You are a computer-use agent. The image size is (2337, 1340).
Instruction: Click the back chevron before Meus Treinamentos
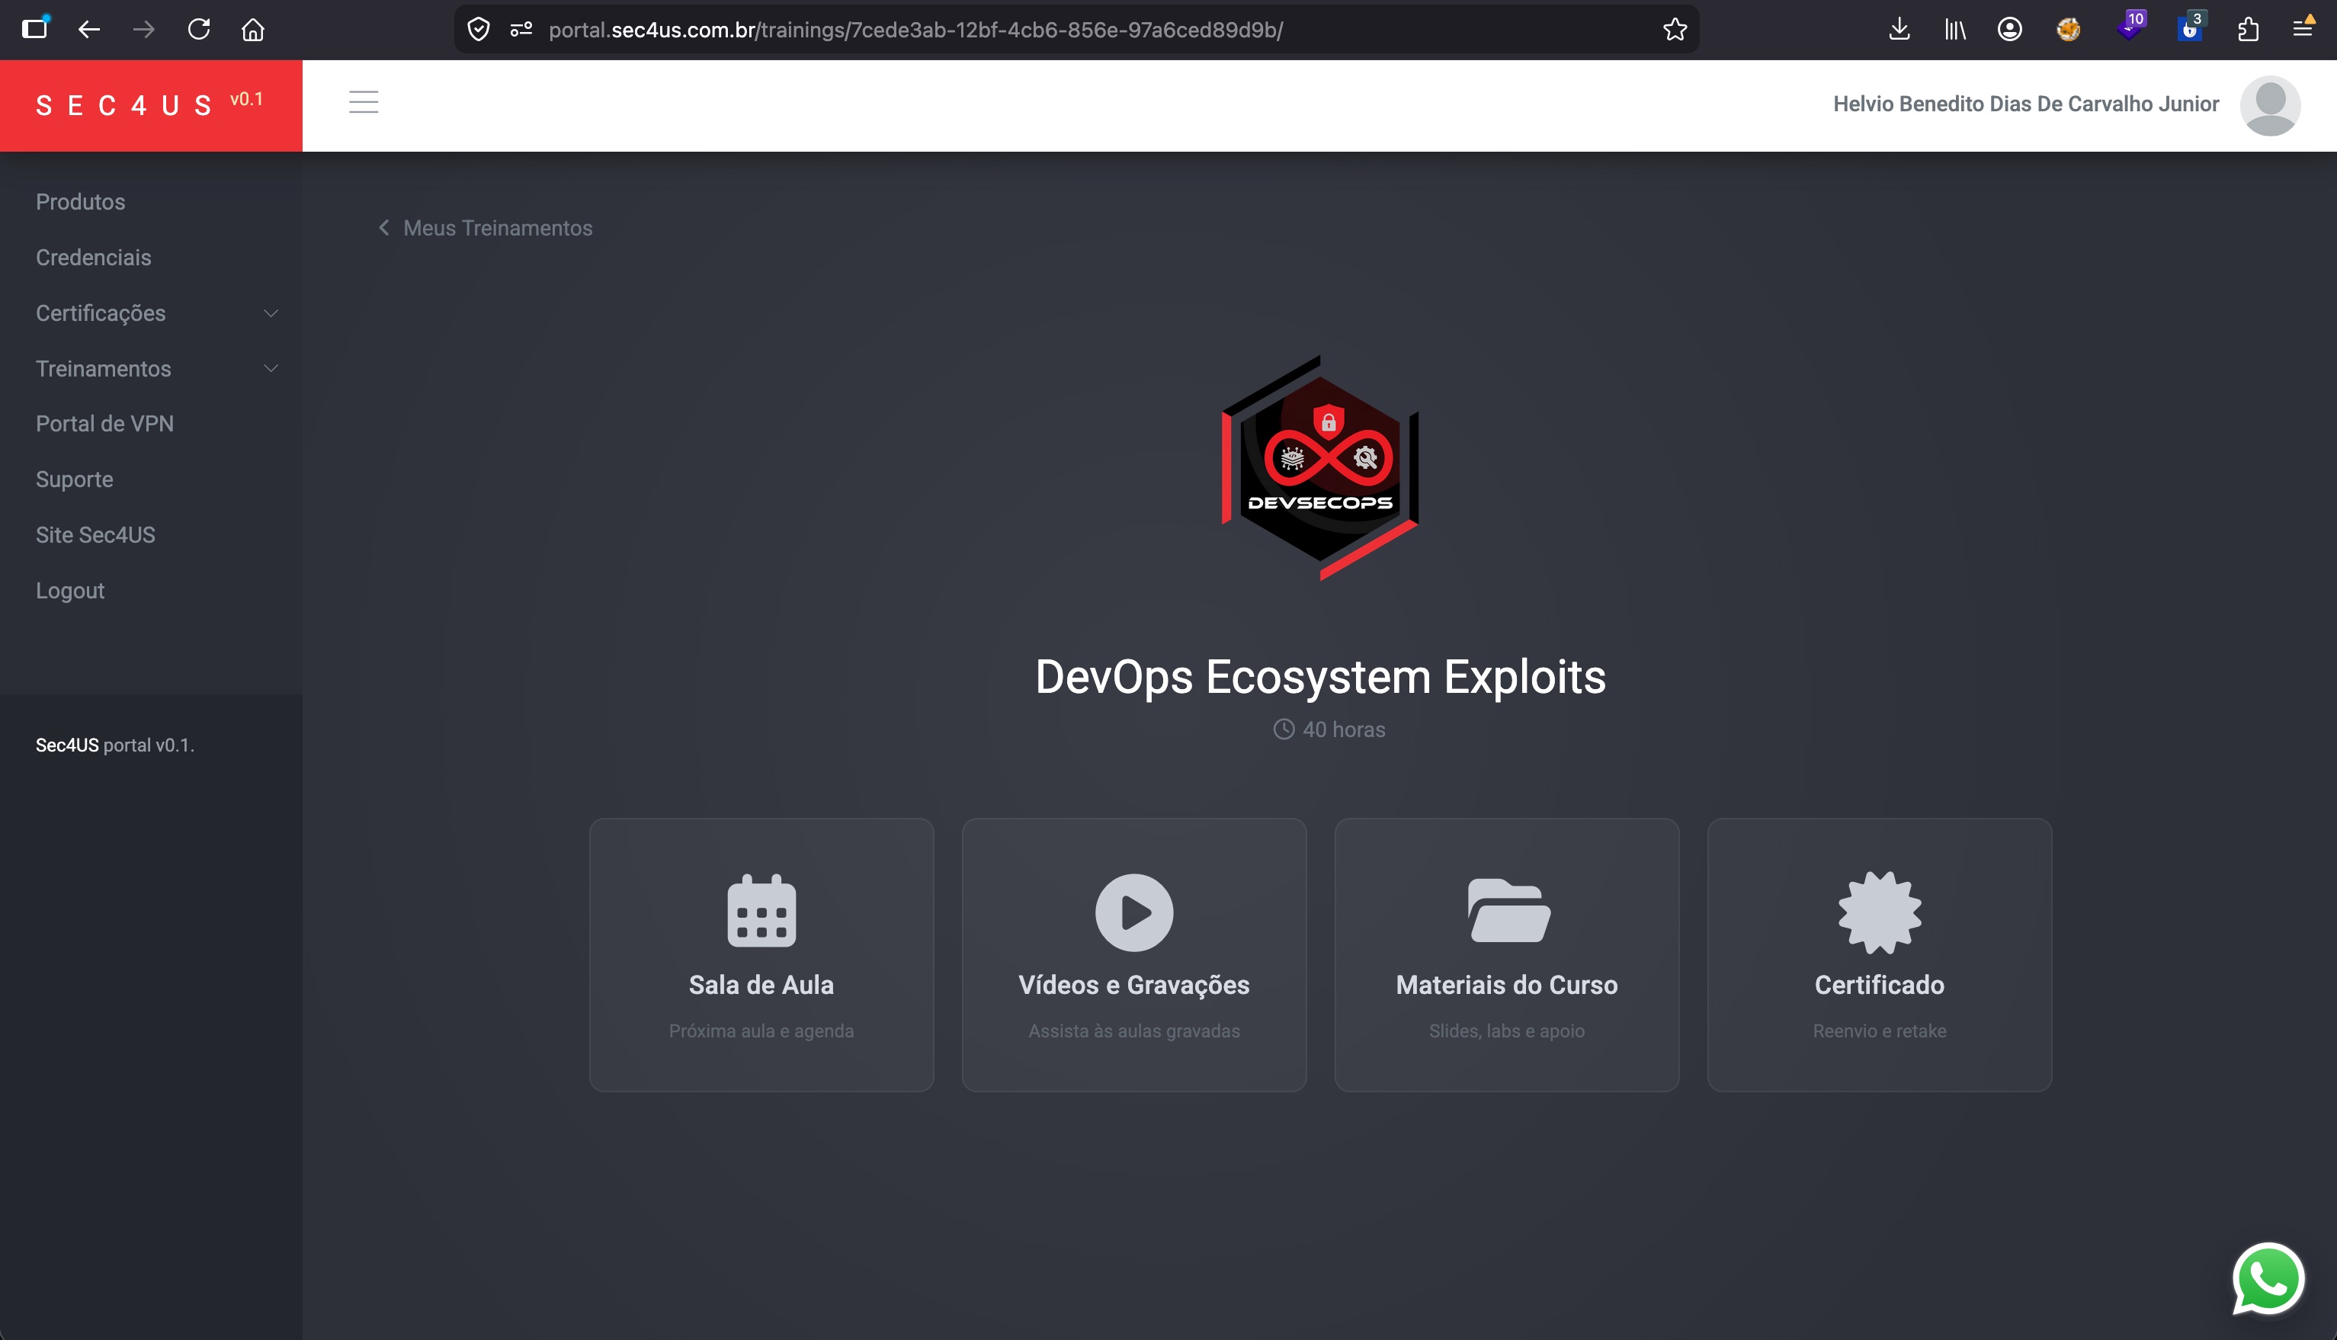pos(383,227)
